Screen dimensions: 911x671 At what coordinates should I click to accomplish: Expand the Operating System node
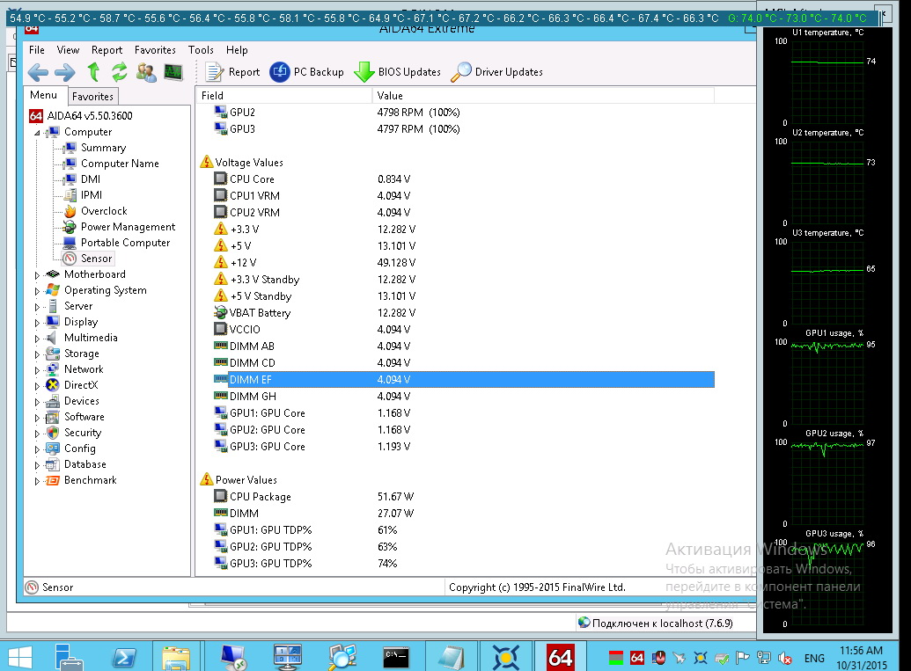point(37,291)
